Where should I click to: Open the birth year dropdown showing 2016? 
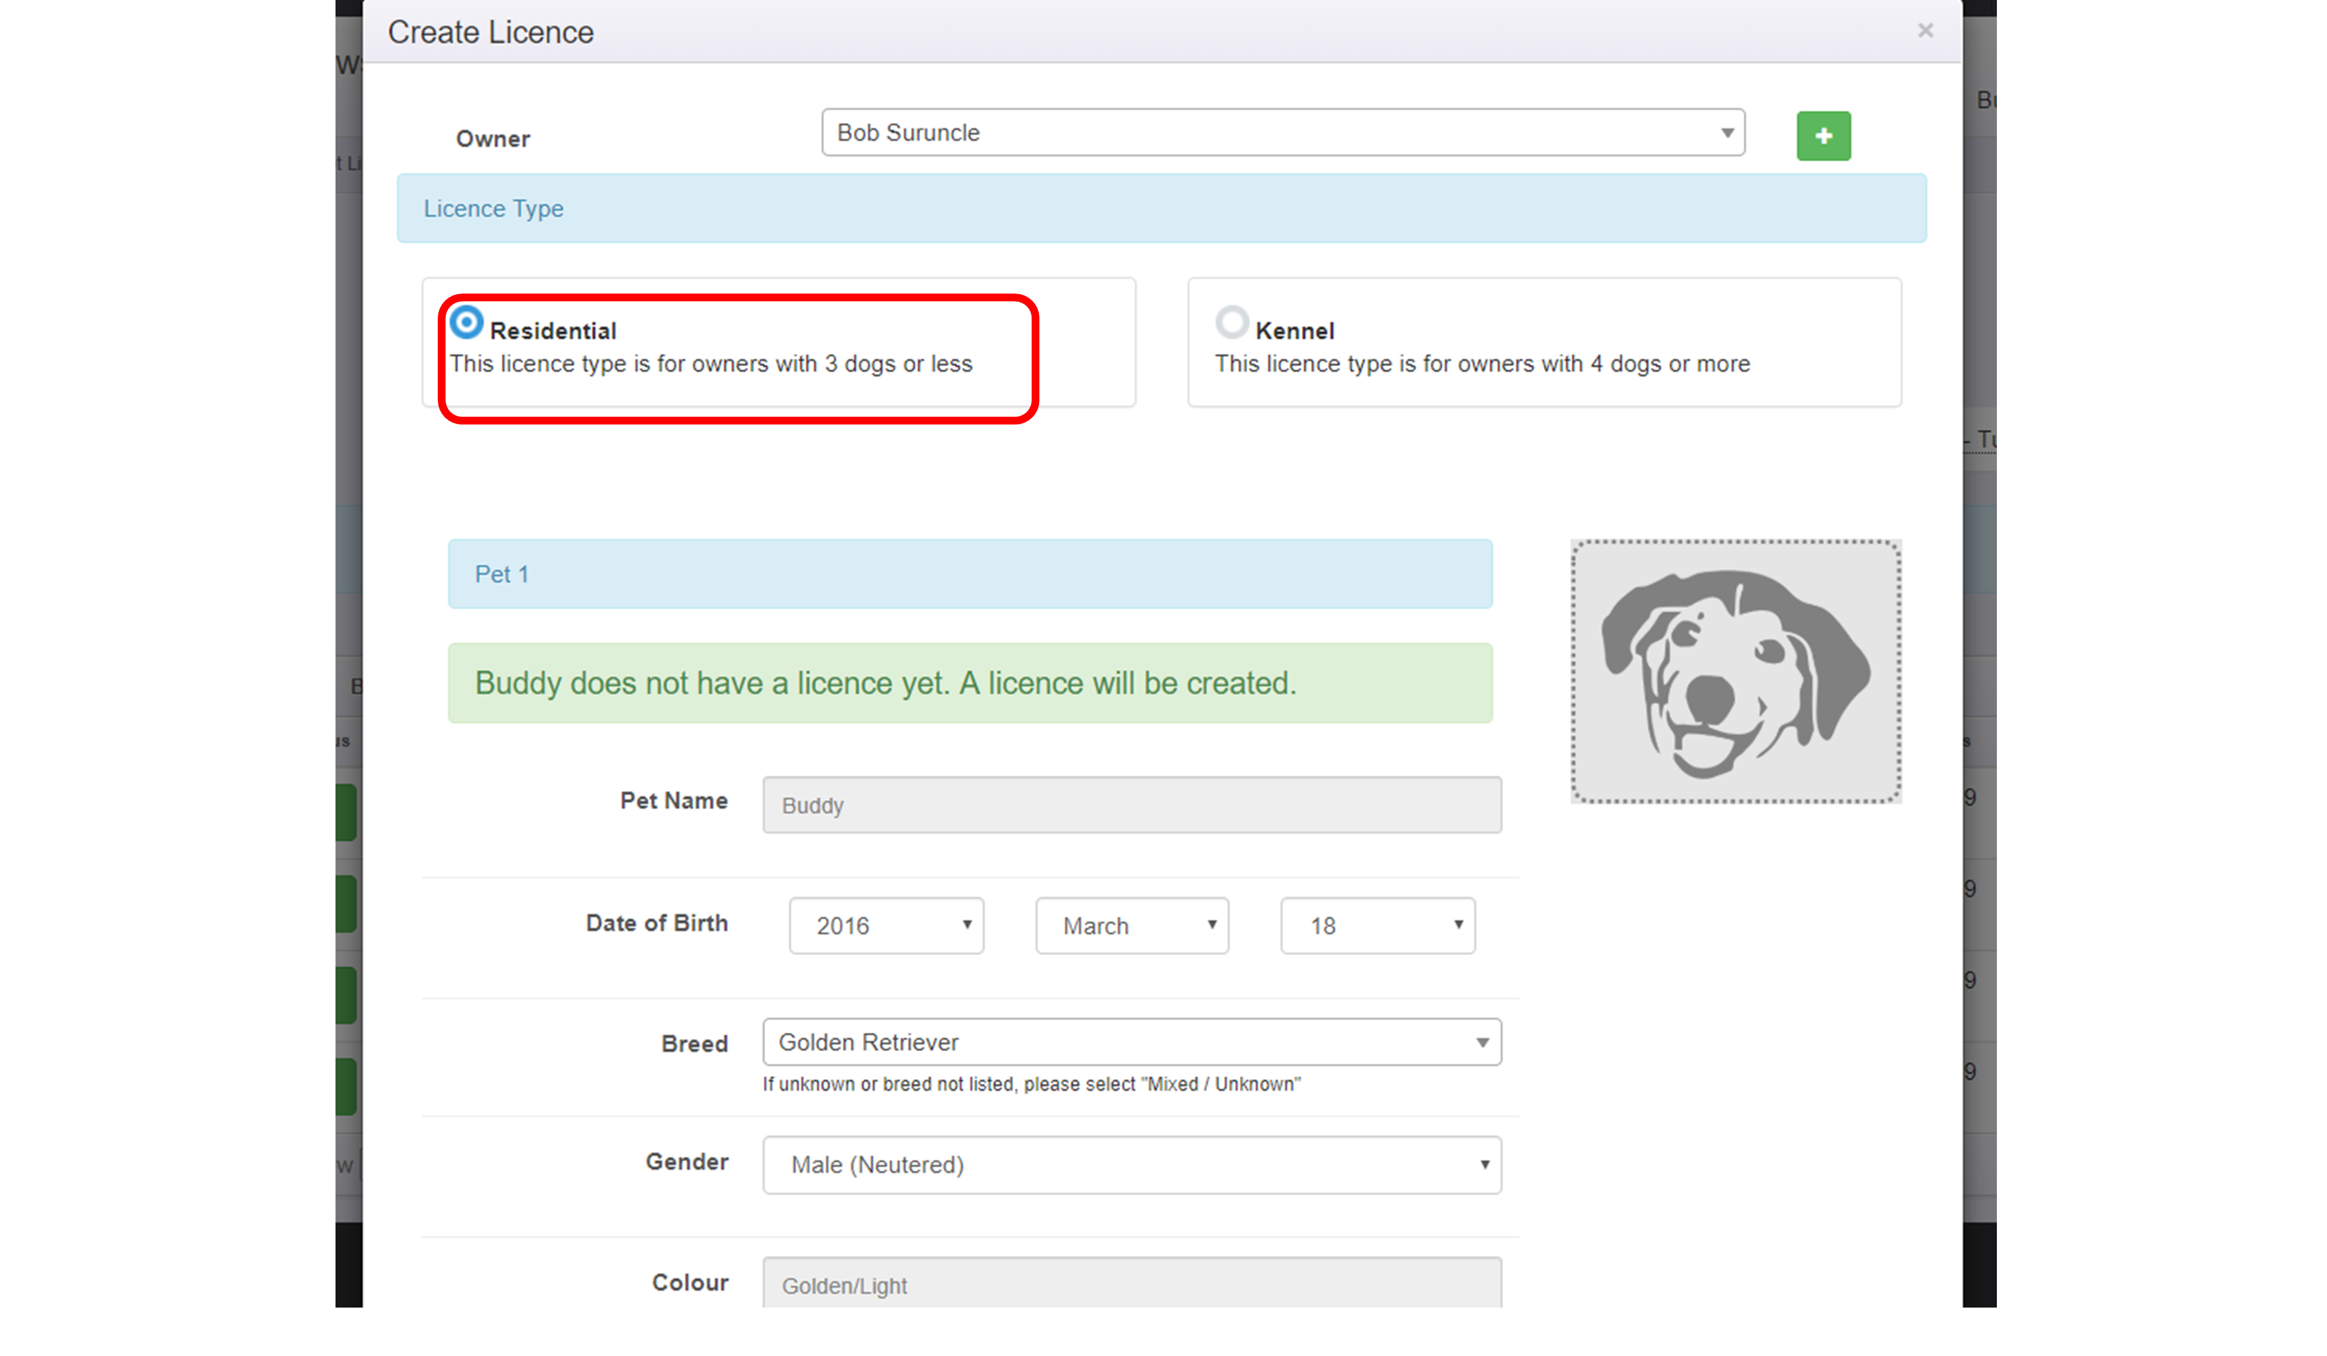tap(886, 925)
